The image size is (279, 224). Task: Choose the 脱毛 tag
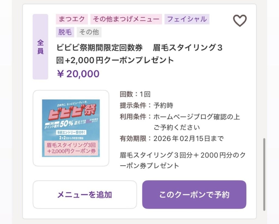[x=65, y=32]
